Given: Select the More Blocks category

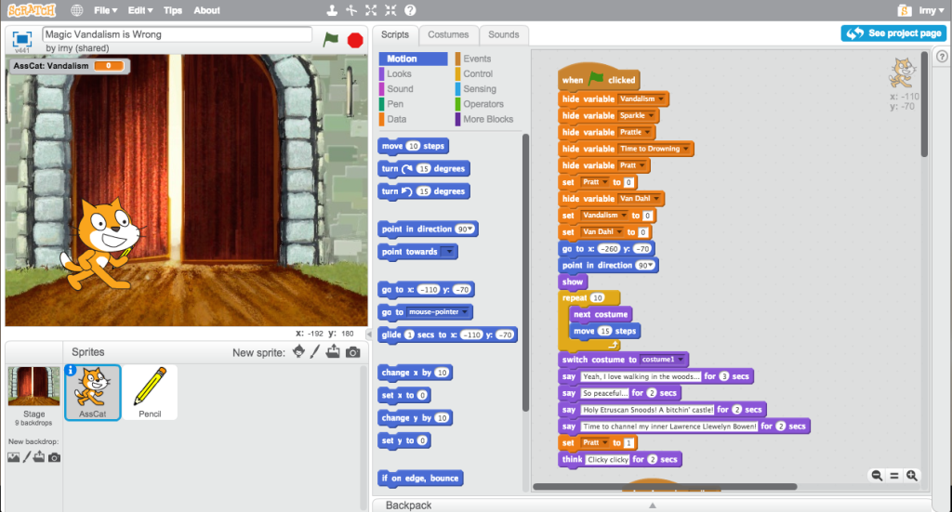Looking at the screenshot, I should [489, 120].
